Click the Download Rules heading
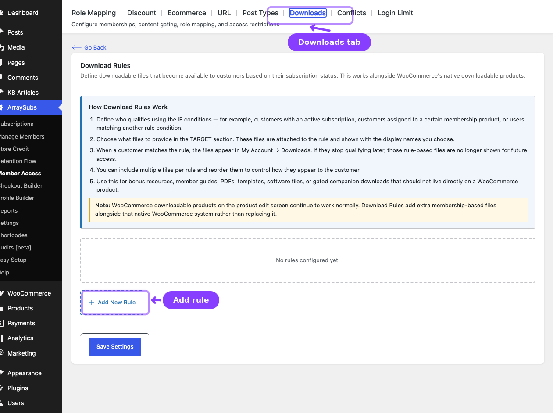 click(105, 65)
